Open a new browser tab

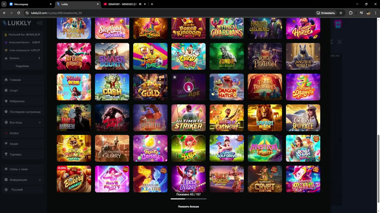coord(152,4)
